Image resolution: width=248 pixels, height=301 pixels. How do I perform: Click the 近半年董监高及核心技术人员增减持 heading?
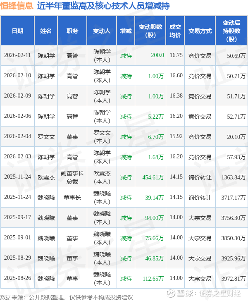point(103,5)
